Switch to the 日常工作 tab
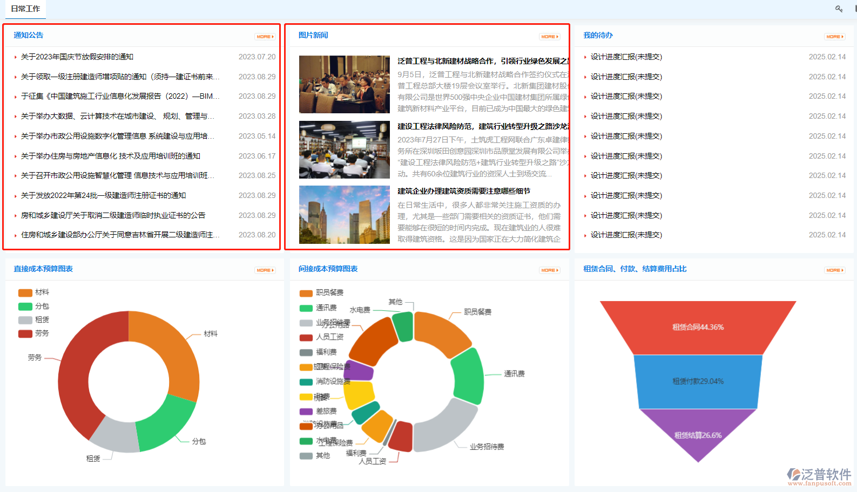The height and width of the screenshot is (492, 857). 25,9
